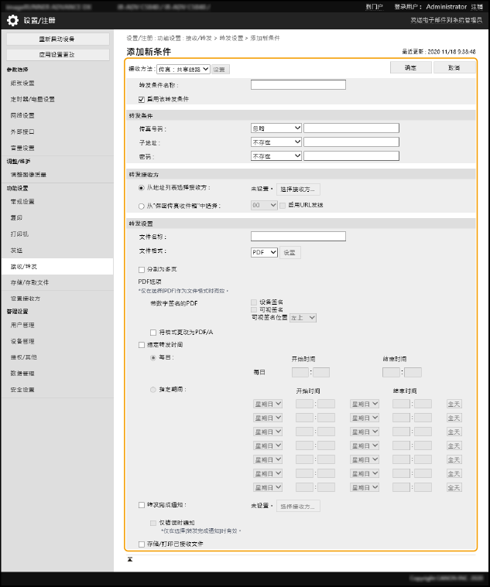490x587 pixels.
Task: Open the 接收方法 dropdown
Action: pyautogui.click(x=177, y=69)
